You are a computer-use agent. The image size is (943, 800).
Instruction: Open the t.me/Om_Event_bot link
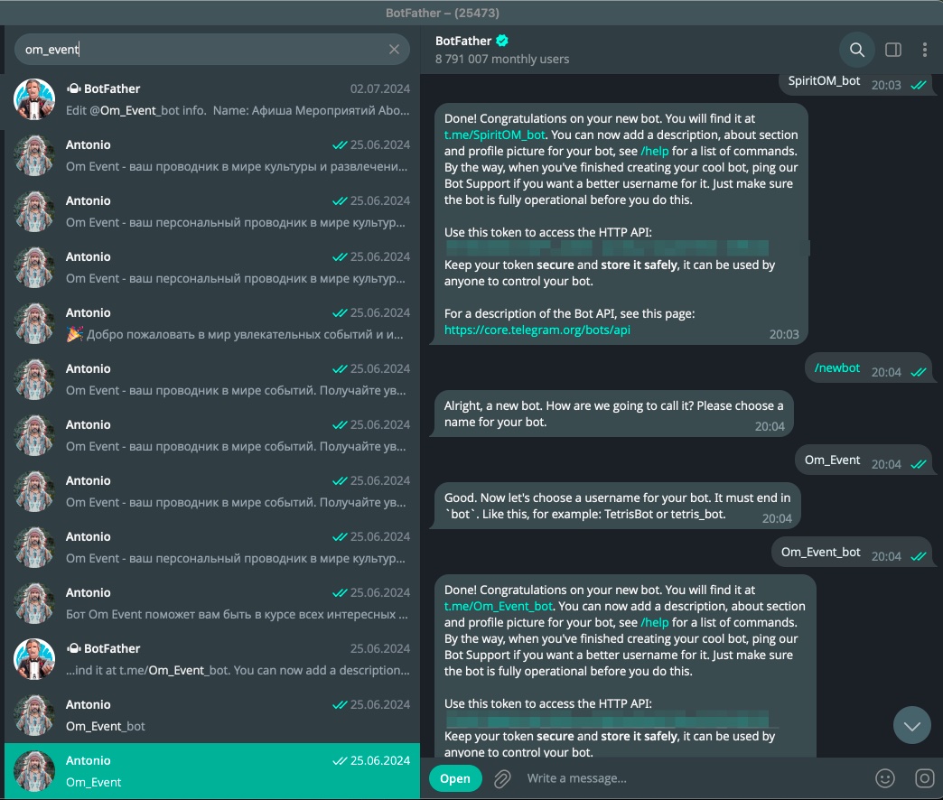click(x=498, y=607)
